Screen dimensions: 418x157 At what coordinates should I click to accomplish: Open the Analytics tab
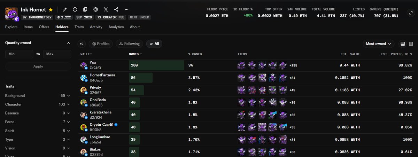[x=116, y=27]
